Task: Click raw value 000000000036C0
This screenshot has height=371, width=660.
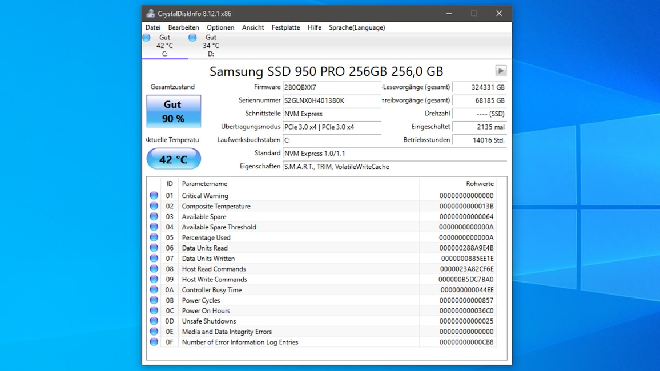Action: coord(466,310)
